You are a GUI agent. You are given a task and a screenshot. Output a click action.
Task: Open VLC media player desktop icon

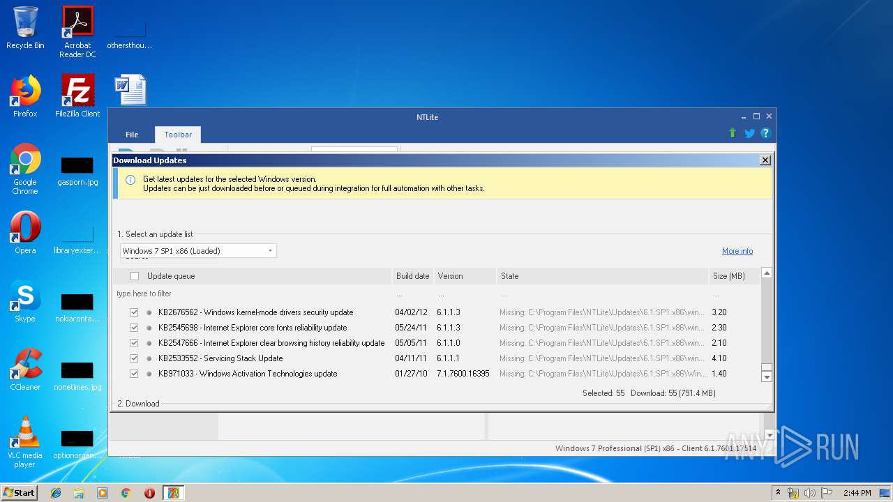pos(25,442)
